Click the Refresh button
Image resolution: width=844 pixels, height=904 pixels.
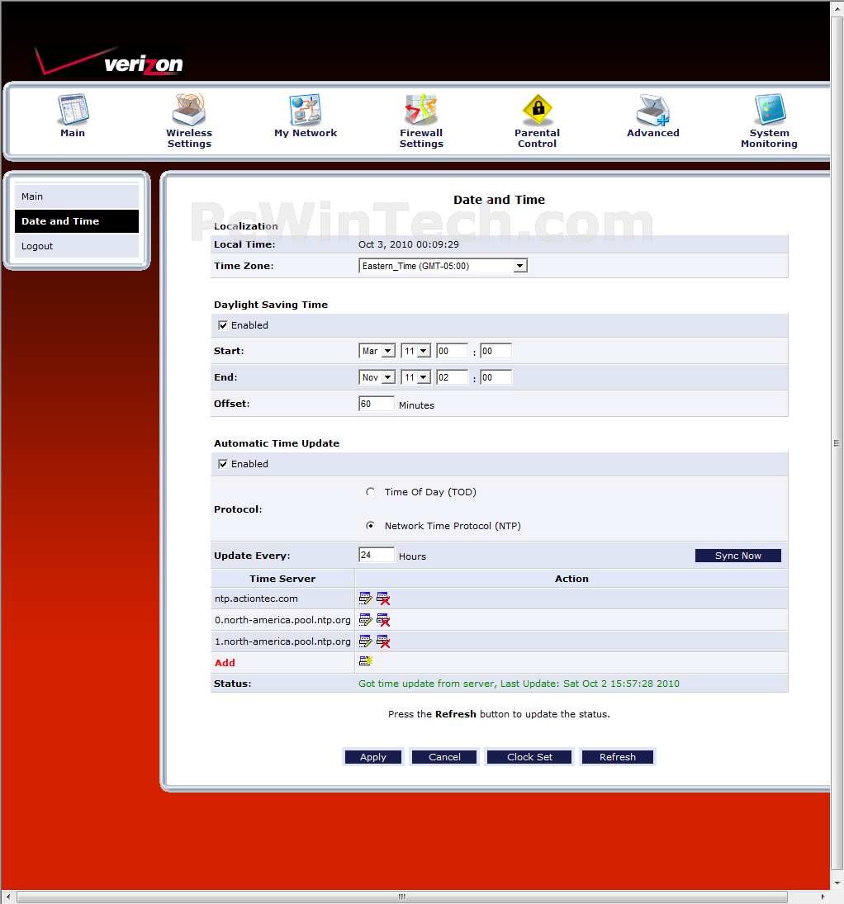point(617,757)
